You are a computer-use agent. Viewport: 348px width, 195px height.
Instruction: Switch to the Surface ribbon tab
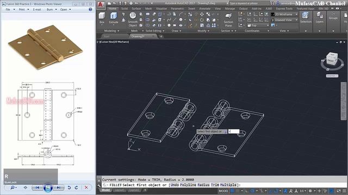(x=136, y=9)
